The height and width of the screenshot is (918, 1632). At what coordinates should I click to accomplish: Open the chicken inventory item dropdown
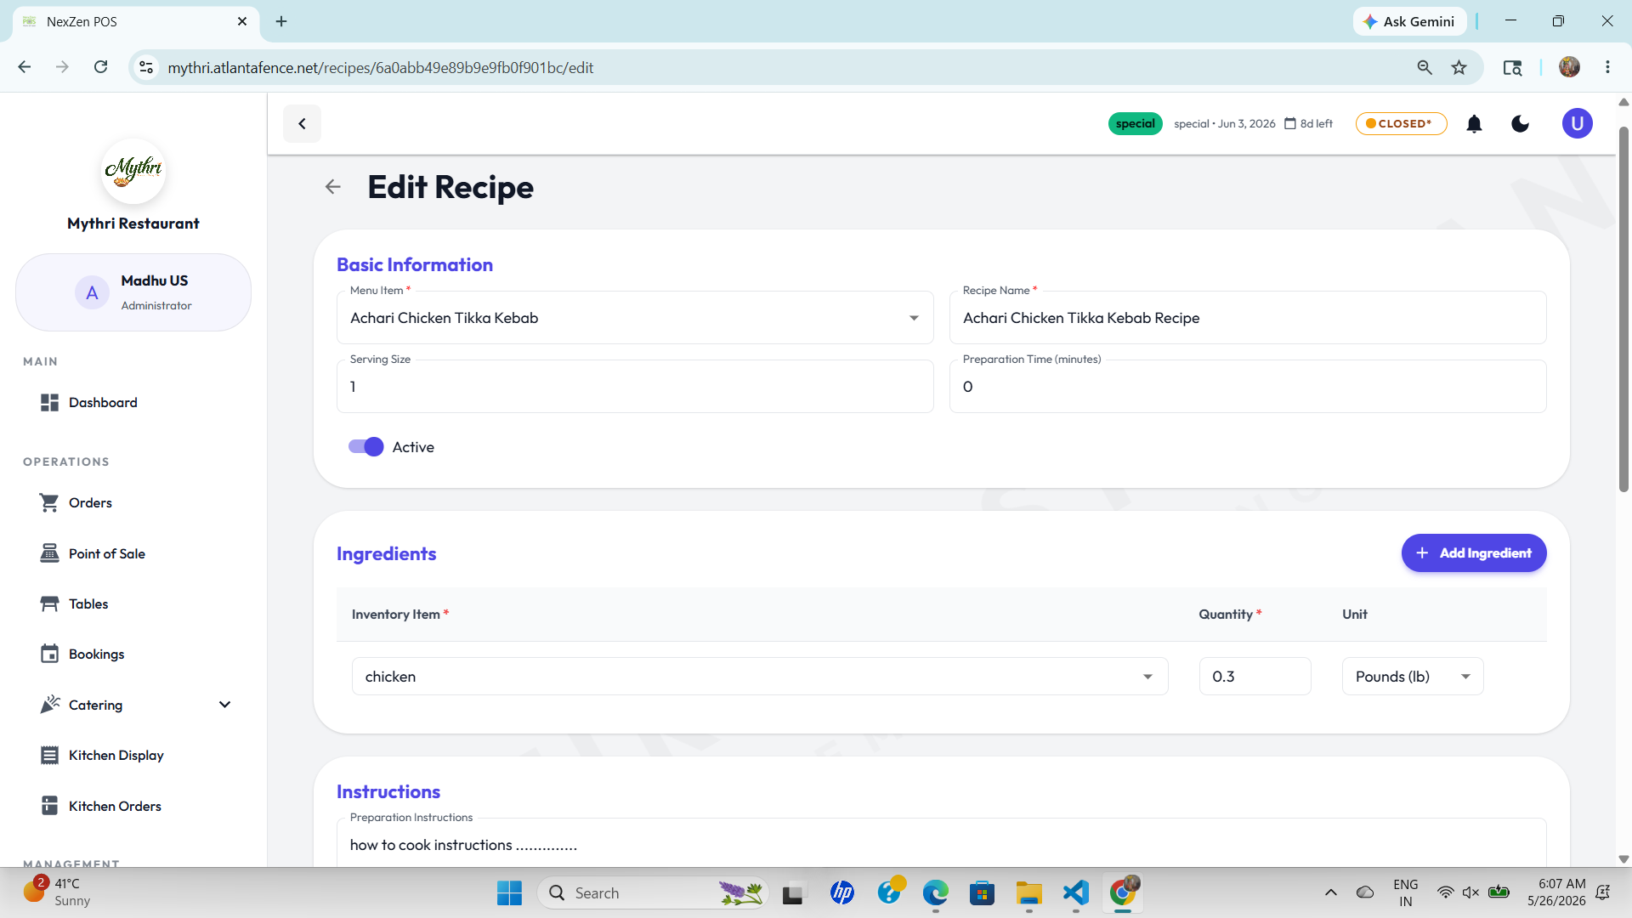point(760,677)
